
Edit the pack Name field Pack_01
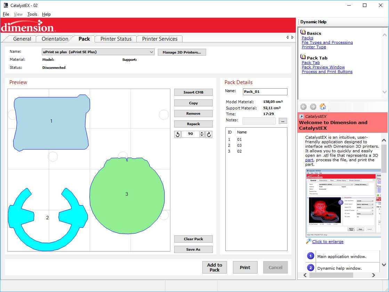point(265,91)
